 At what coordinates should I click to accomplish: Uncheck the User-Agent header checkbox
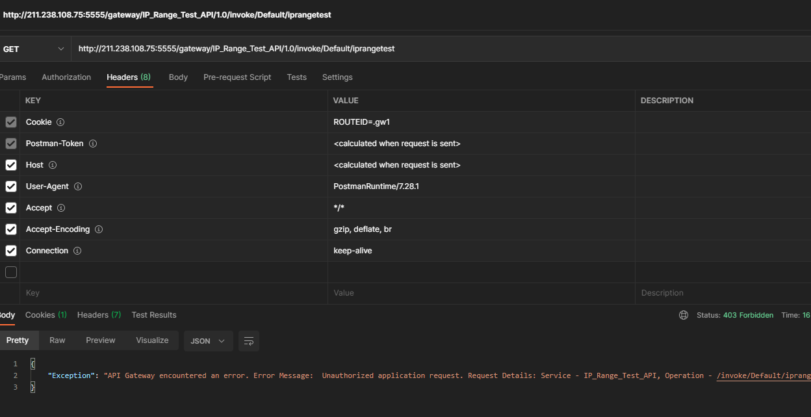tap(11, 186)
